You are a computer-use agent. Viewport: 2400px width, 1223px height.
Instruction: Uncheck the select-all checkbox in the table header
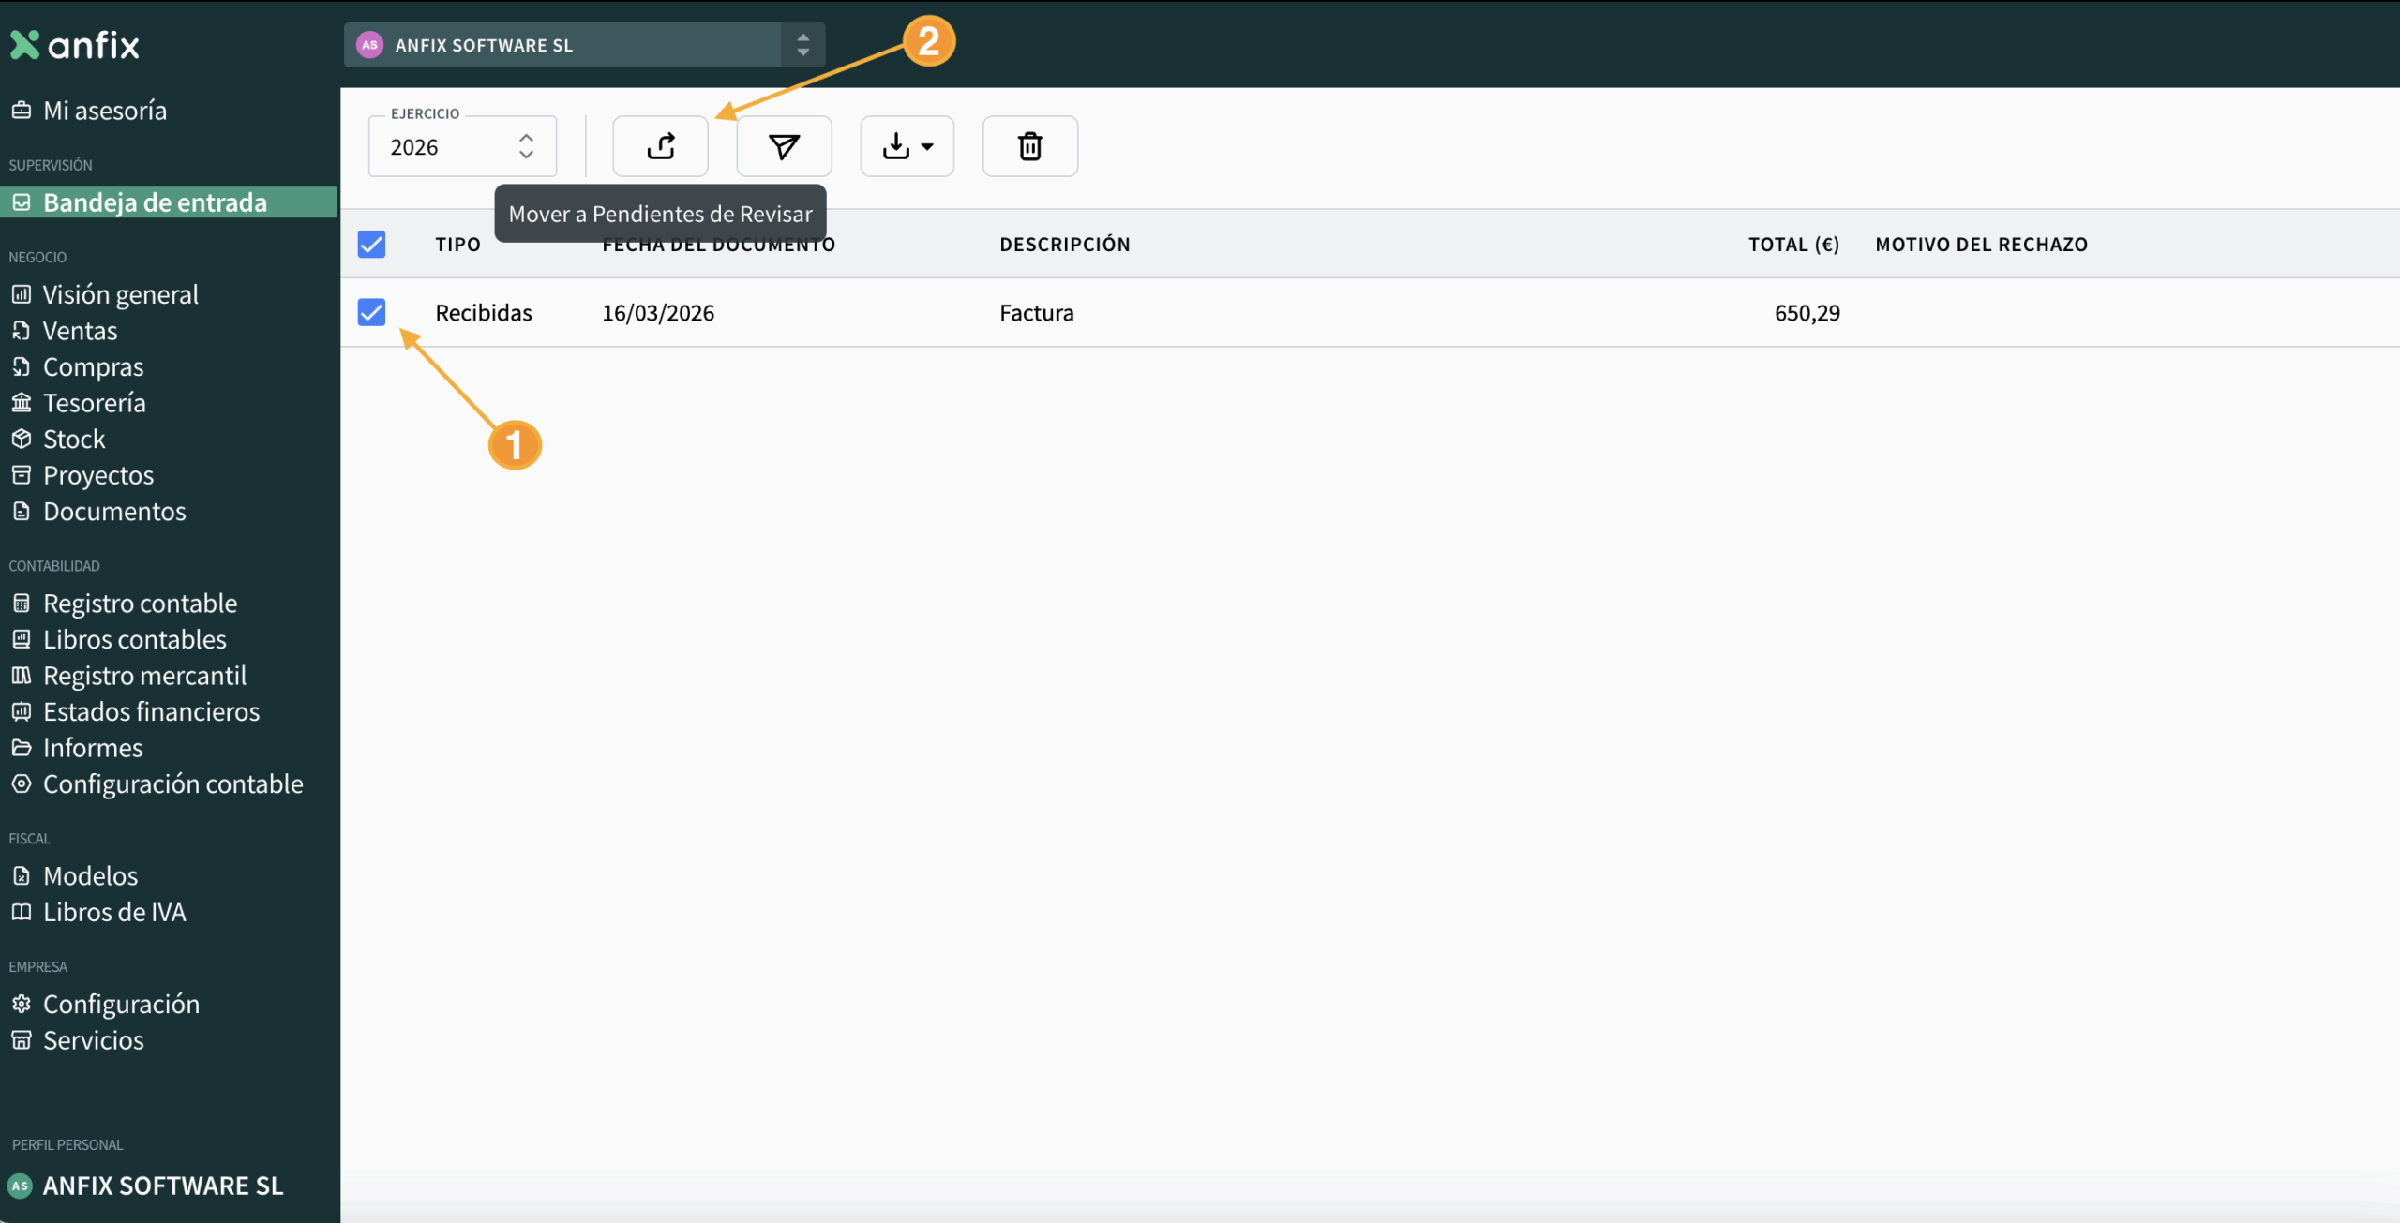(371, 245)
